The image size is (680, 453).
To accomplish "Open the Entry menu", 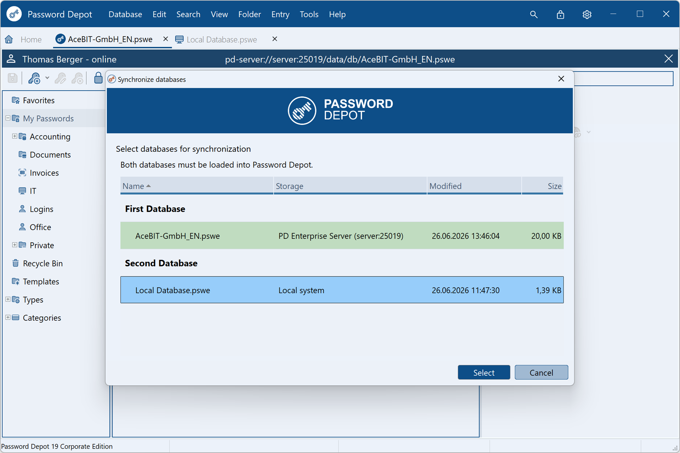I will point(280,14).
